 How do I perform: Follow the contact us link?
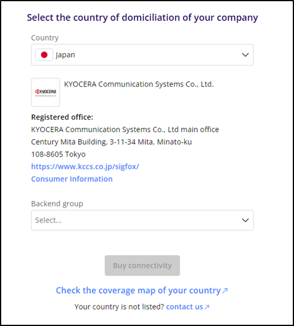[185, 307]
